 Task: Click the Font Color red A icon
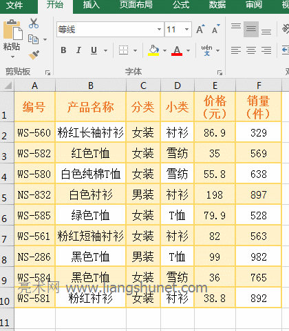(x=177, y=50)
